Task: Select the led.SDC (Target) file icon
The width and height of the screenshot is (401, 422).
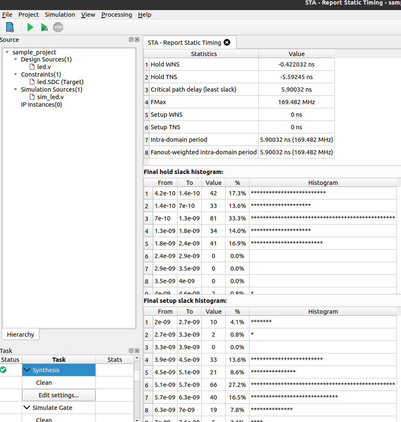Action: tap(33, 82)
